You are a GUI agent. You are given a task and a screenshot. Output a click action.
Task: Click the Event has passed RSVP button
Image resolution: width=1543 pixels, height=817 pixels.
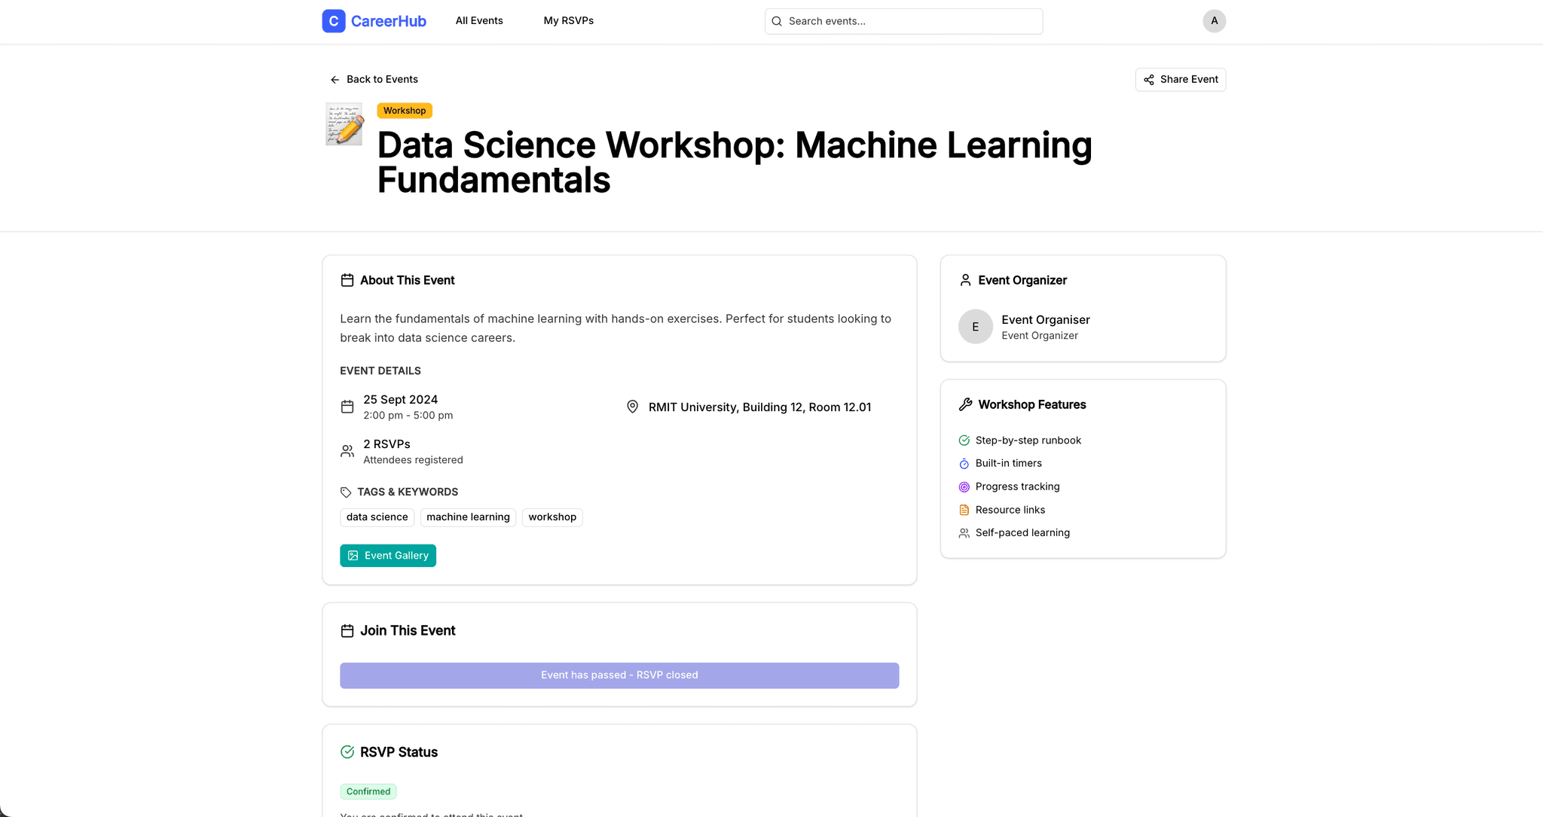pyautogui.click(x=619, y=675)
